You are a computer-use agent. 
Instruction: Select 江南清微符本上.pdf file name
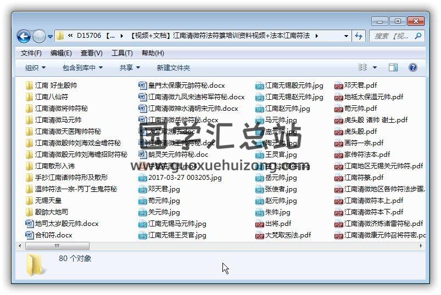(373, 200)
